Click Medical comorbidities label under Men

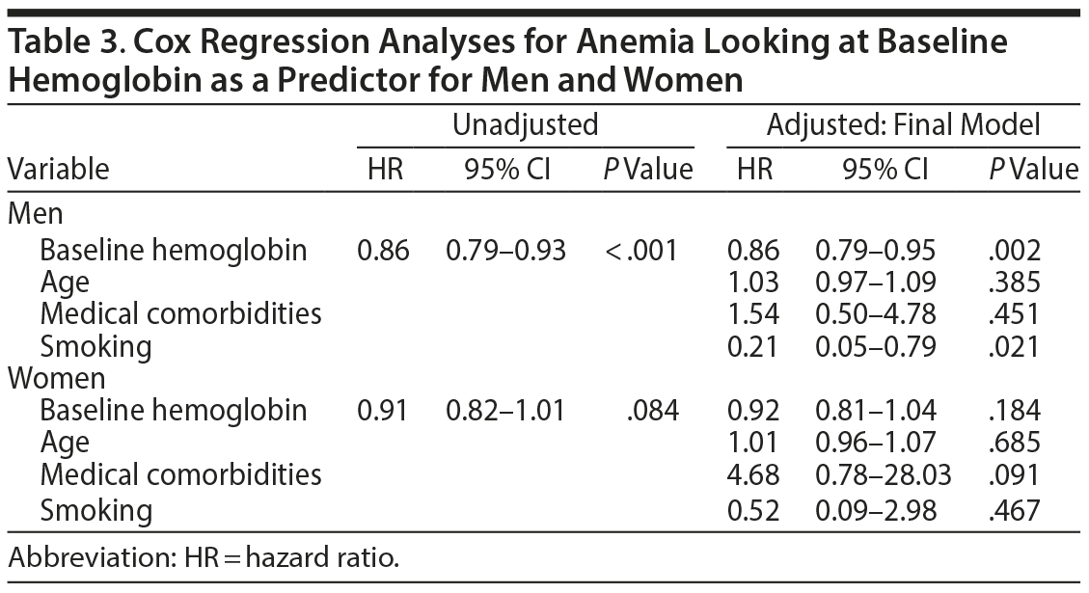[180, 314]
